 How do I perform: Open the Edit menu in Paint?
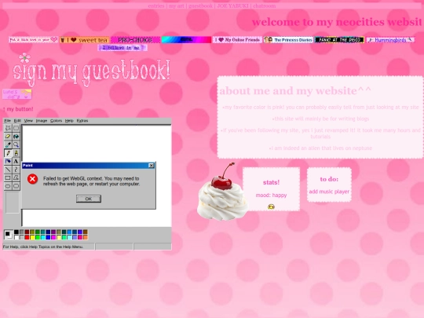point(17,121)
